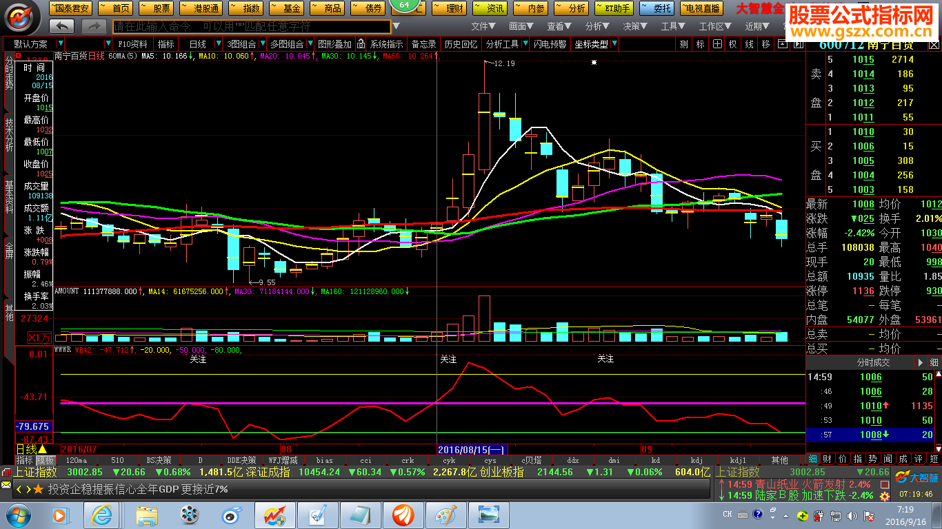
Task: Click the grid layout icon beside 标
Action: click(717, 44)
